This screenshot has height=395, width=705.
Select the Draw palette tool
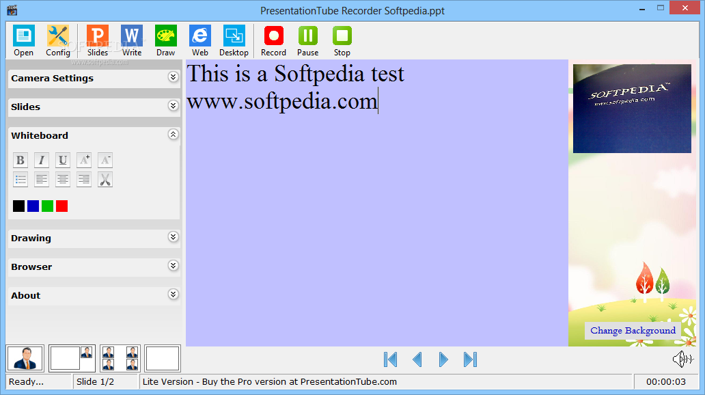pos(166,40)
